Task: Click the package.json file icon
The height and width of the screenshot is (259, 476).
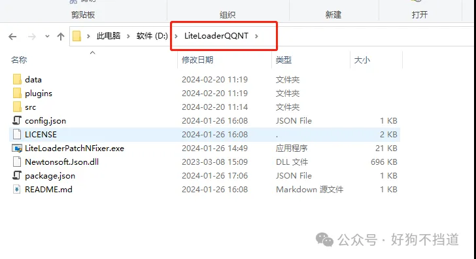Action: (17, 175)
